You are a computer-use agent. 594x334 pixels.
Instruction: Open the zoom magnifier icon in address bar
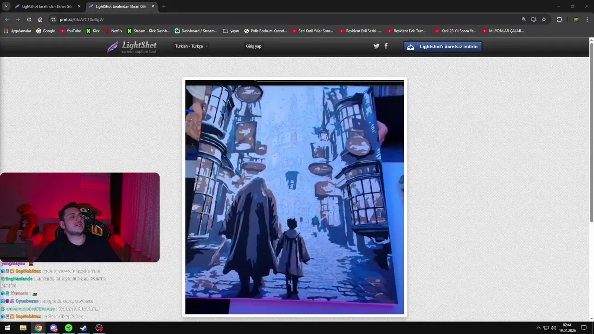(524, 19)
